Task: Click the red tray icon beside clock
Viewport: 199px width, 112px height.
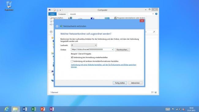Action: click(184, 109)
